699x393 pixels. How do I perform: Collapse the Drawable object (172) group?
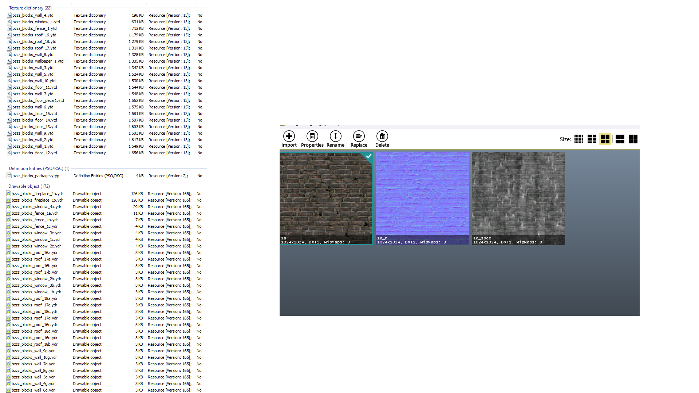[29, 186]
